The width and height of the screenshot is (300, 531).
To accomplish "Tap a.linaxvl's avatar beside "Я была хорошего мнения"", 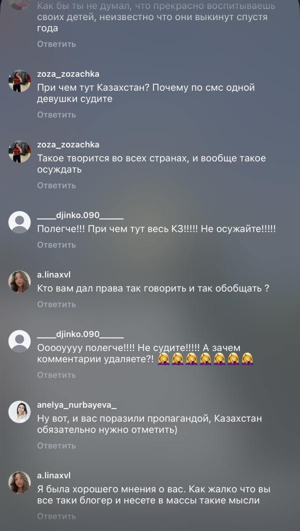I will pyautogui.click(x=19, y=482).
